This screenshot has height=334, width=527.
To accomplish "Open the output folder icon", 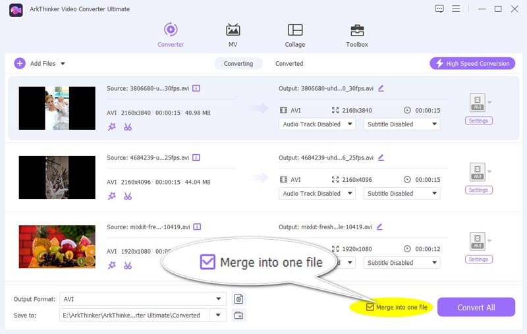I will tap(238, 315).
